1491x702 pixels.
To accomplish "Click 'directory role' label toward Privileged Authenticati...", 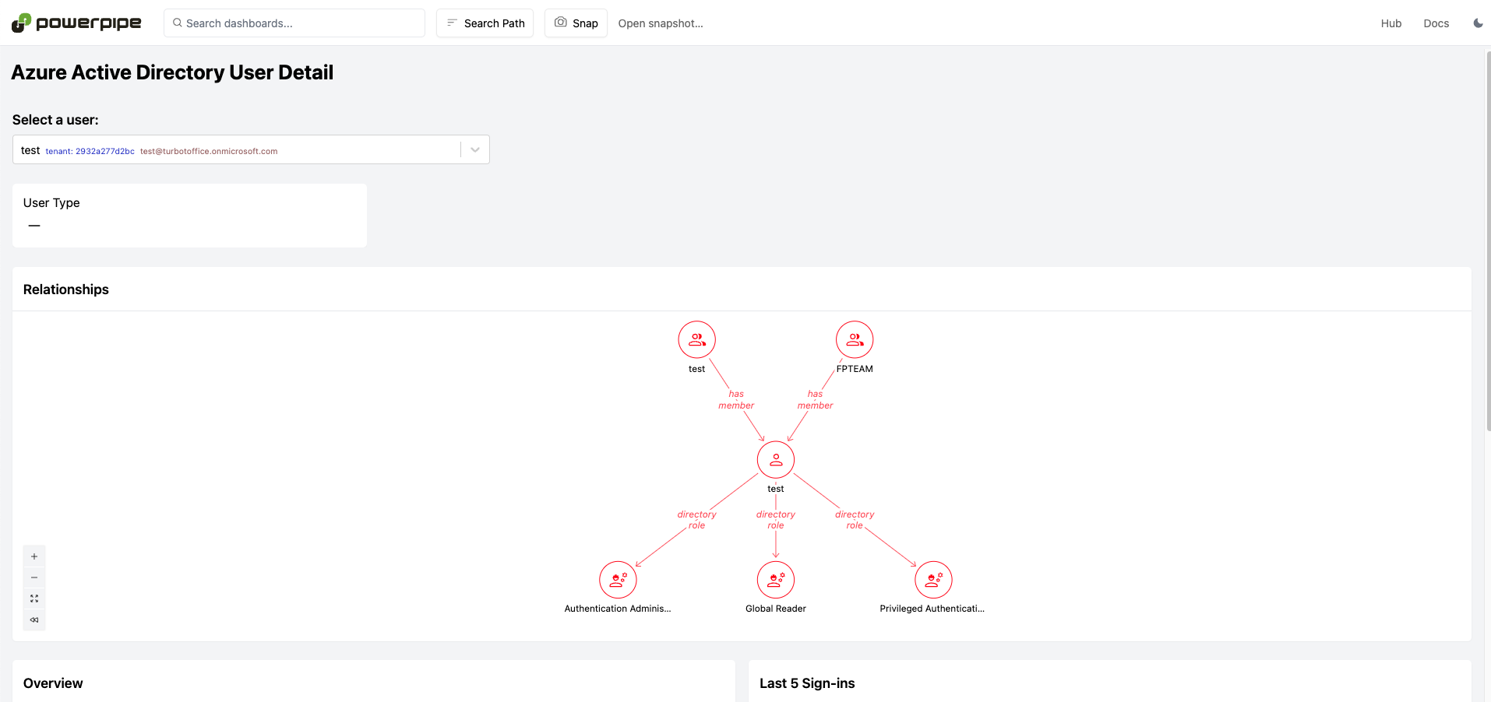I will pyautogui.click(x=855, y=520).
